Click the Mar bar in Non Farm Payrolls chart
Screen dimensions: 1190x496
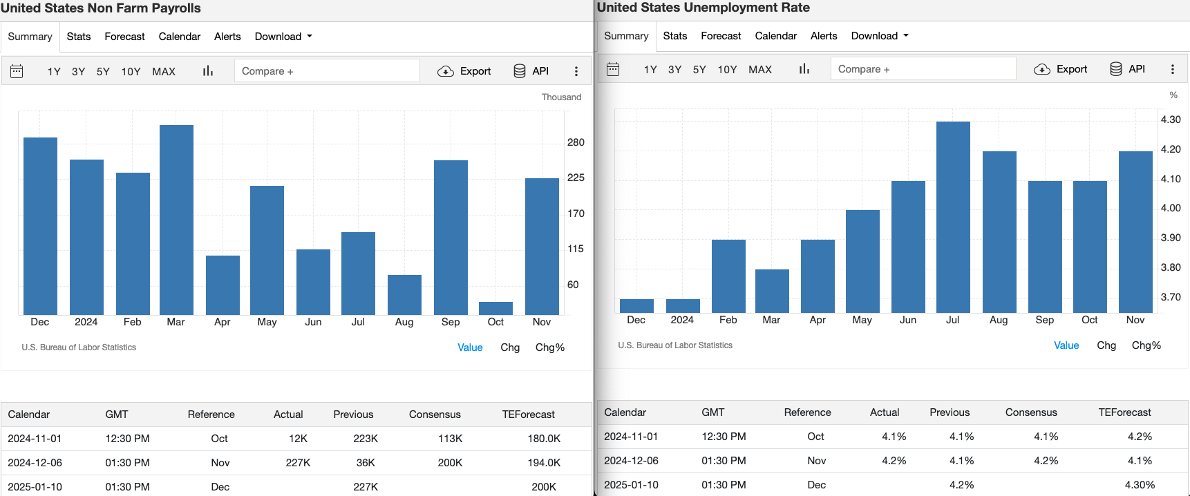176,220
